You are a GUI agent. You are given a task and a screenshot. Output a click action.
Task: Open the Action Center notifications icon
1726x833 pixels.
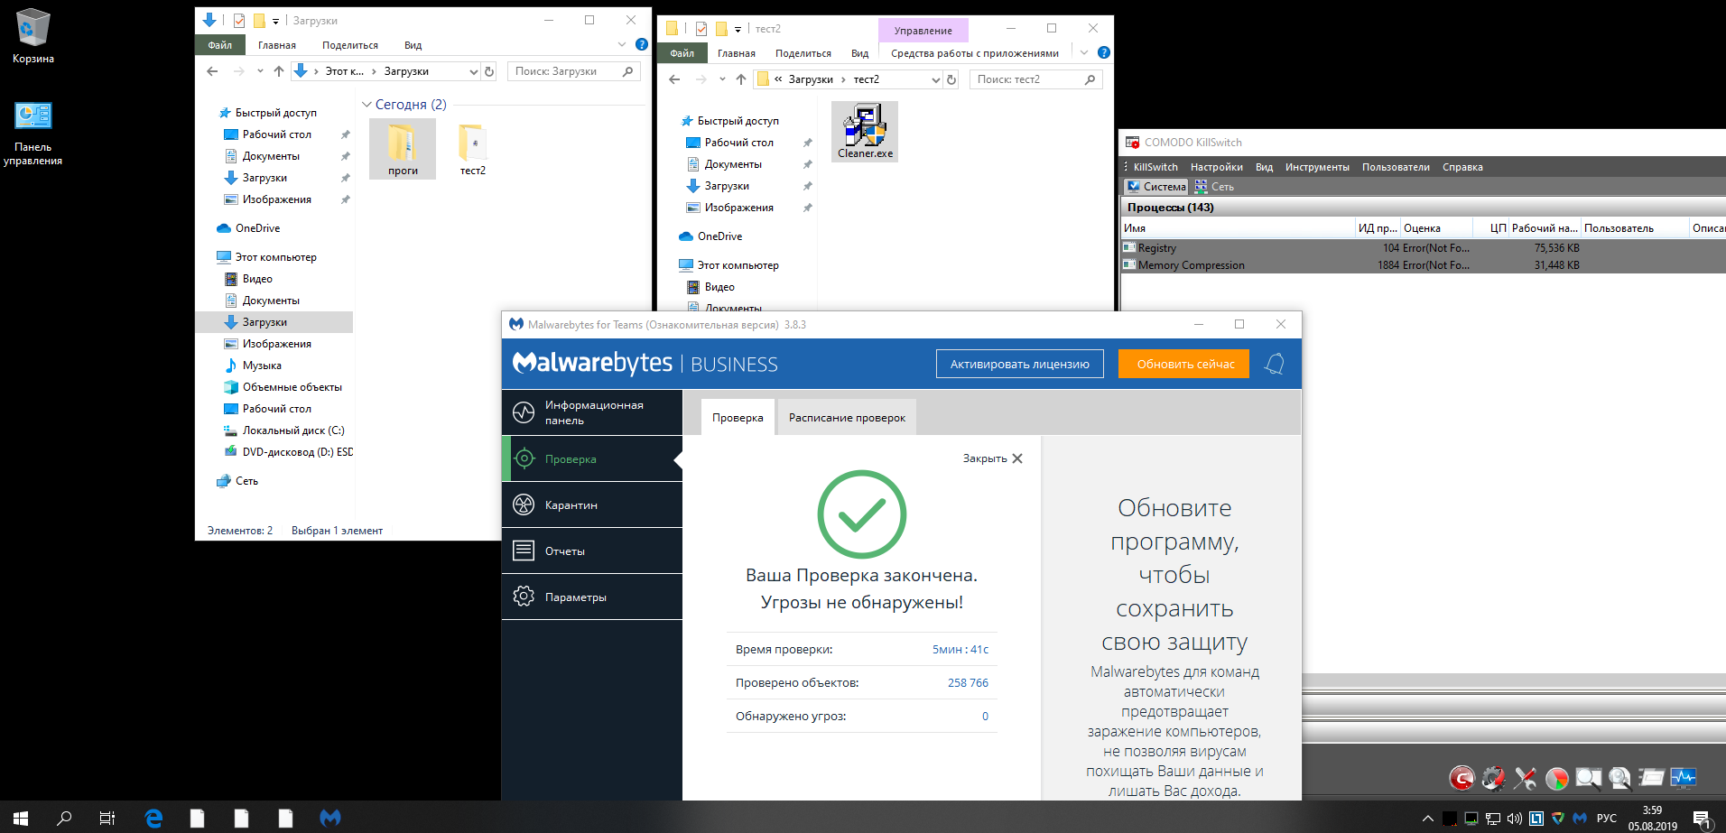(x=1702, y=819)
